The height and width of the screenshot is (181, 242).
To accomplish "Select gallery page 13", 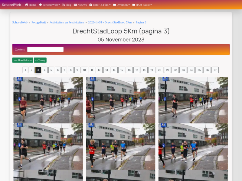I will 107,70.
